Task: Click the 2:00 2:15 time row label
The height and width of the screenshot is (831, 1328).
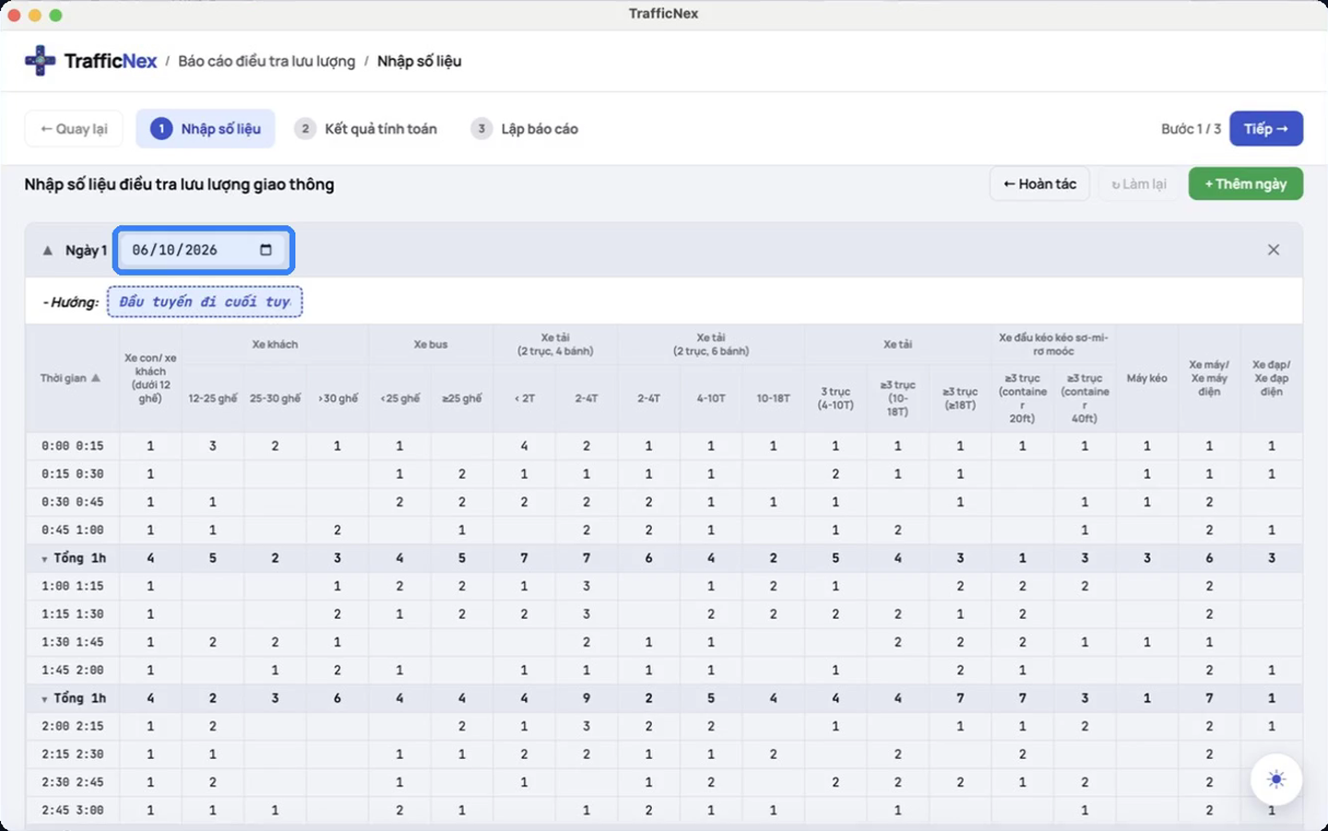Action: (x=73, y=727)
